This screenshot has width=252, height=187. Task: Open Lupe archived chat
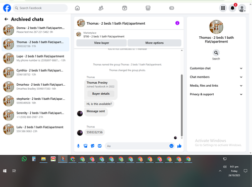click(35, 58)
